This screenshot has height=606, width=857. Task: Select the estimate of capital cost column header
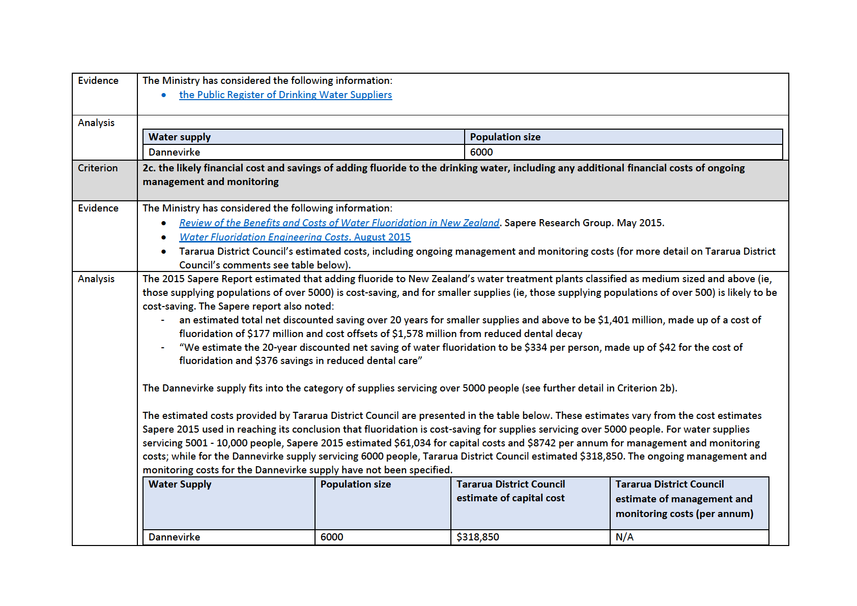pos(510,491)
